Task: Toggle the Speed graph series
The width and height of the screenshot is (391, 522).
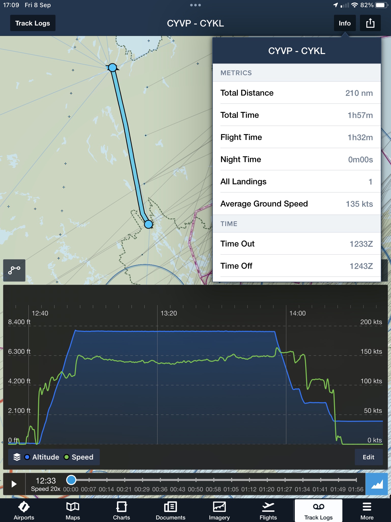Action: (x=79, y=457)
